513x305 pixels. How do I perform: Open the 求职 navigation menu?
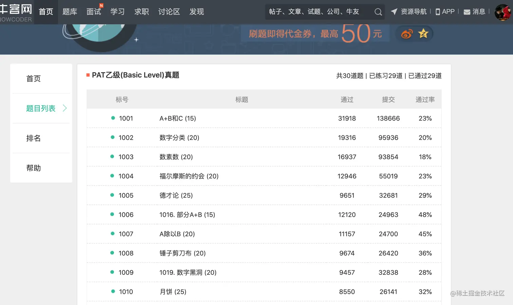coord(141,12)
